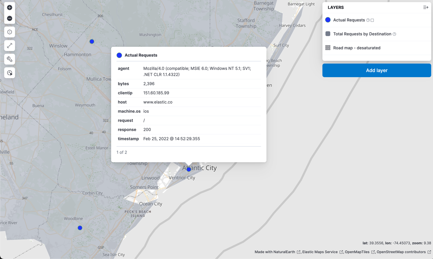Screen dimensions: 433x259
Task: Collapse the Layers panel
Action: [426, 7]
